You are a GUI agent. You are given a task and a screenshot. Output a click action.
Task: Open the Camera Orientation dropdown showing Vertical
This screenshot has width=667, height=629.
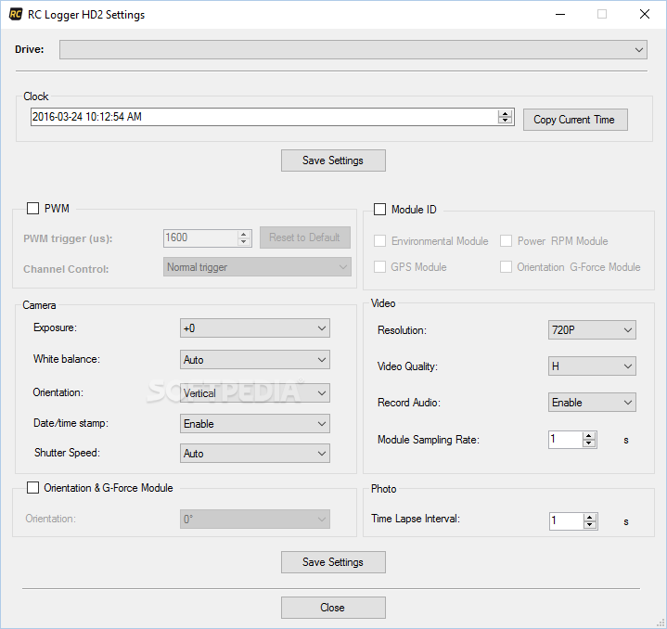point(255,393)
